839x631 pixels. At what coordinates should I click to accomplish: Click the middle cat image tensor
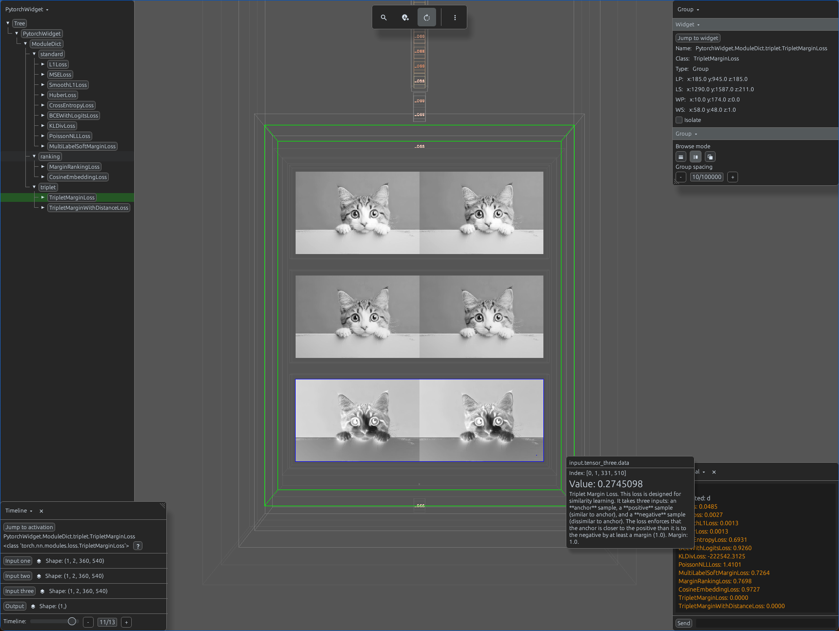coord(419,316)
